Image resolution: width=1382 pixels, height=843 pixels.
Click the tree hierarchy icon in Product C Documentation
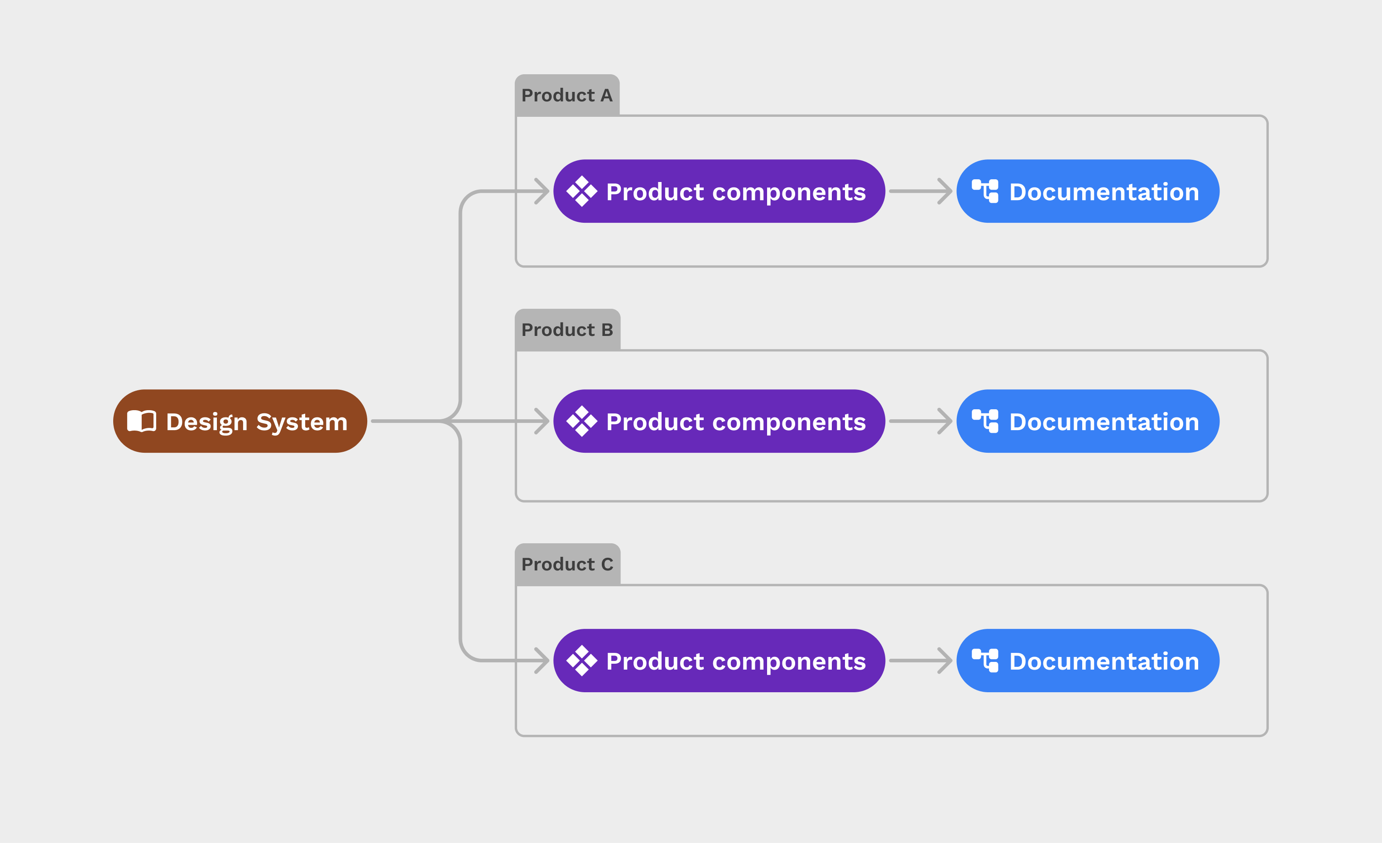click(985, 661)
